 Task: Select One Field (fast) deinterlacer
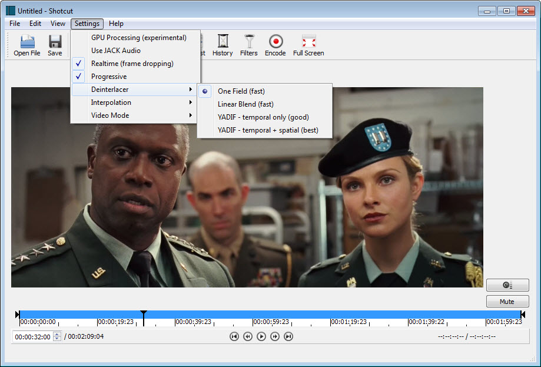pyautogui.click(x=265, y=91)
